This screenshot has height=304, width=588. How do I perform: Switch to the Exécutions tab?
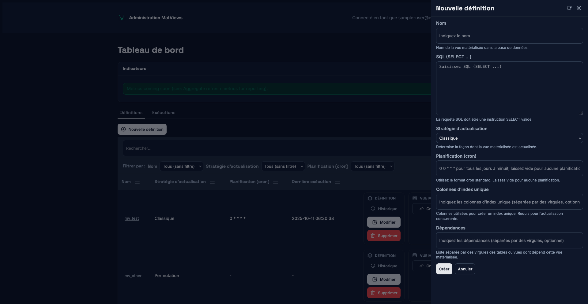[164, 112]
